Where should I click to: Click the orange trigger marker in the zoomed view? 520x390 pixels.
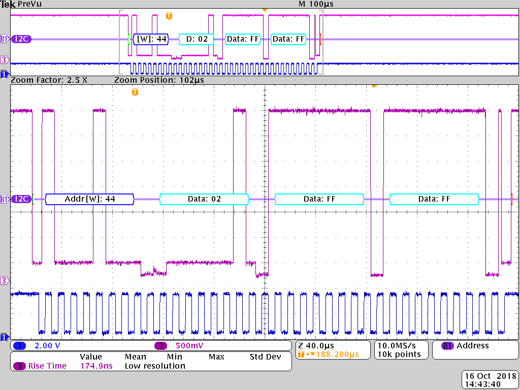135,92
